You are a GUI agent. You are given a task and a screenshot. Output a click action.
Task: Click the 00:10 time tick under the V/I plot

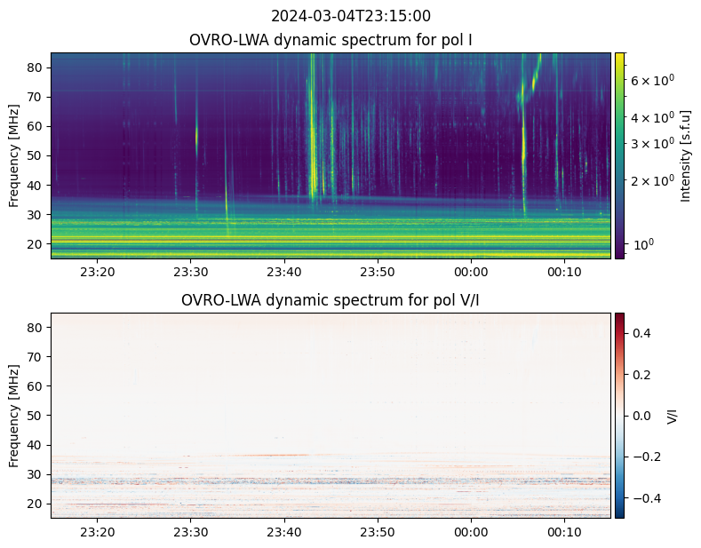pyautogui.click(x=564, y=531)
